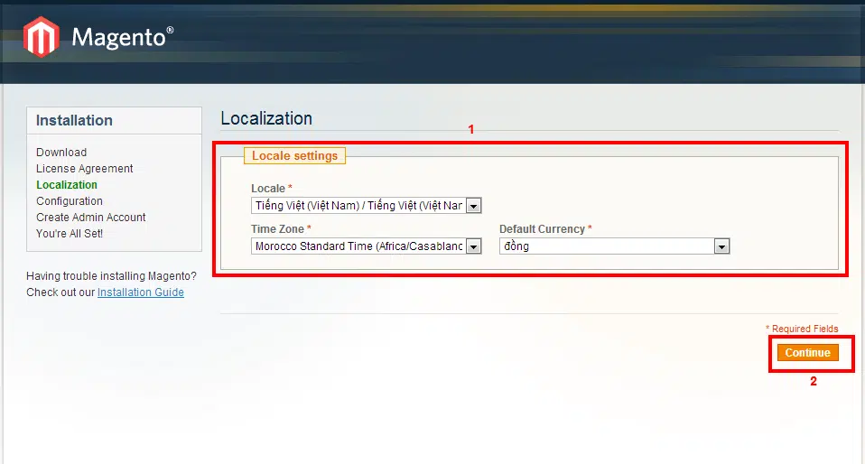Open the Time Zone dropdown
865x464 pixels.
(x=367, y=246)
